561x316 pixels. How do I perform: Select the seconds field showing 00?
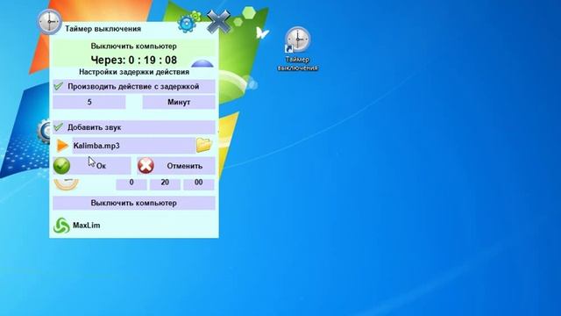(199, 183)
